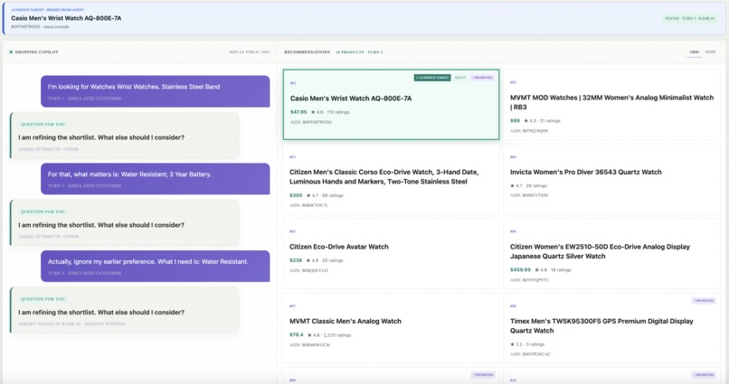Select the 'Actually, ignore my earlier preference' message

(156, 266)
